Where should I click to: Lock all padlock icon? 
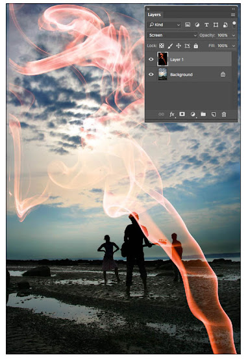coord(195,45)
